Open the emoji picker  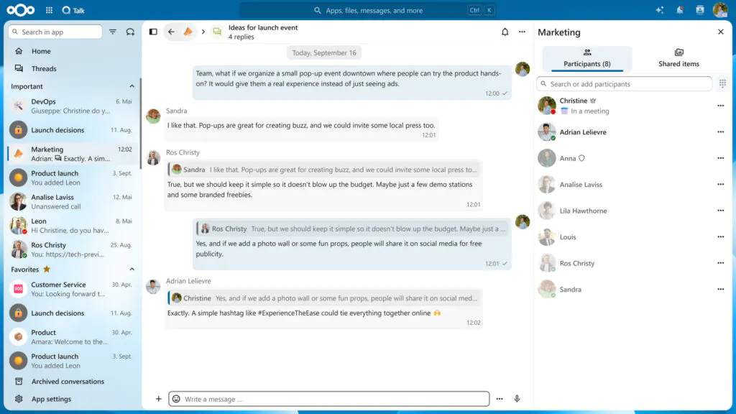[177, 399]
